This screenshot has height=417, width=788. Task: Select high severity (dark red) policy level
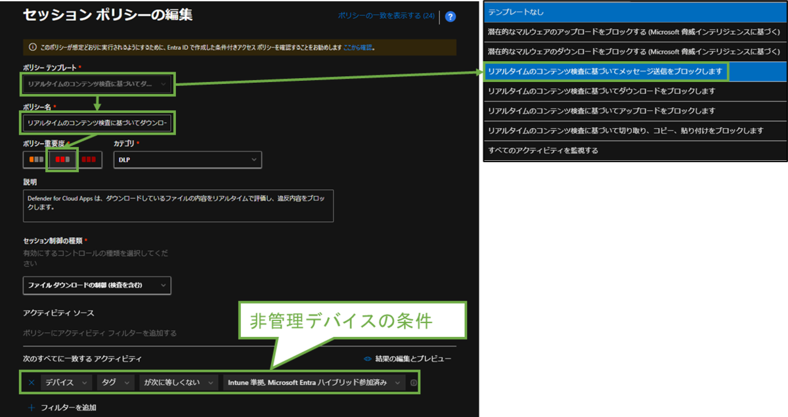89,160
